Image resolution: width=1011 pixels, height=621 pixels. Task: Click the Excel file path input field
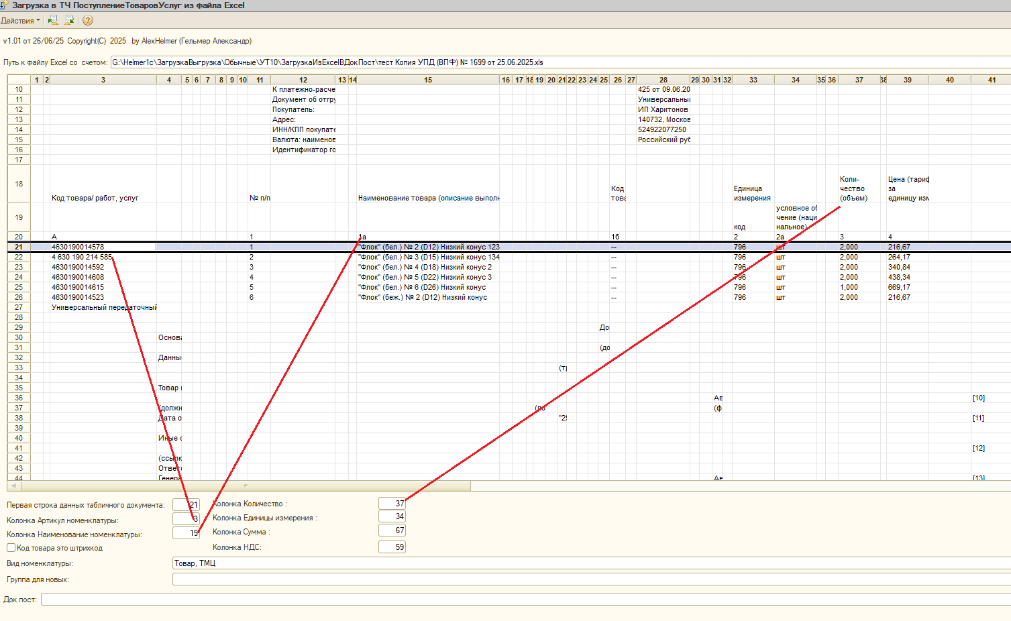(561, 62)
